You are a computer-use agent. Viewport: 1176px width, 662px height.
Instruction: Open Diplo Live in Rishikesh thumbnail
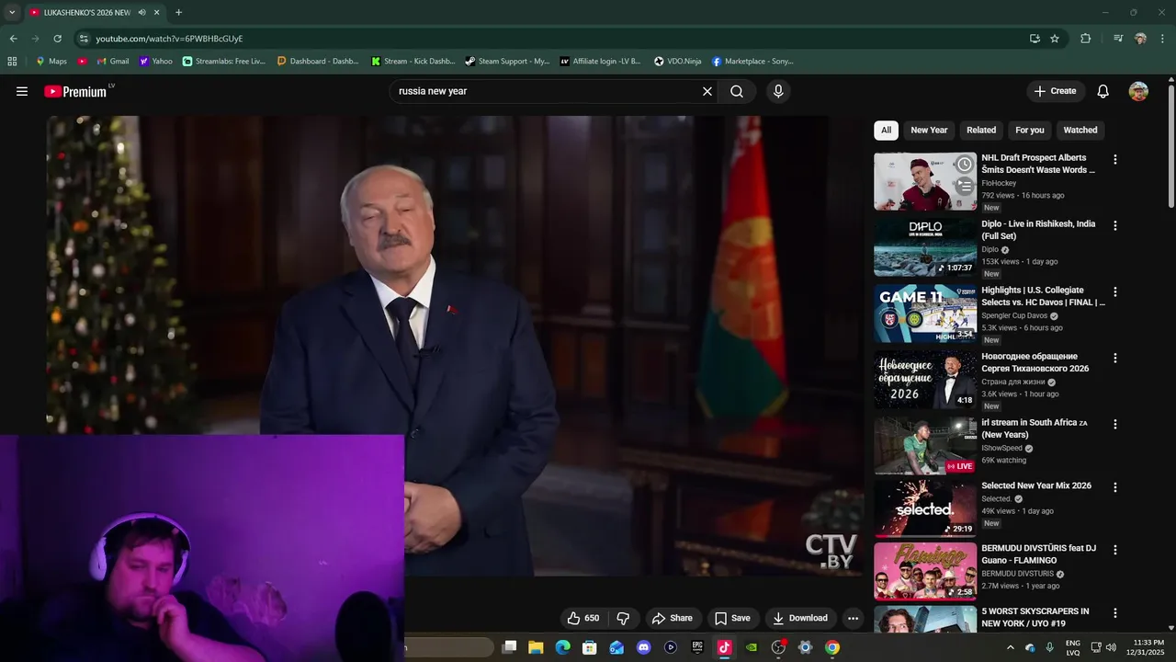925,246
